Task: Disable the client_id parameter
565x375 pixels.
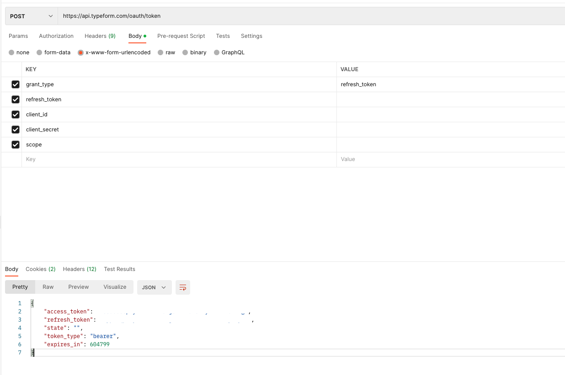Action: (x=16, y=115)
